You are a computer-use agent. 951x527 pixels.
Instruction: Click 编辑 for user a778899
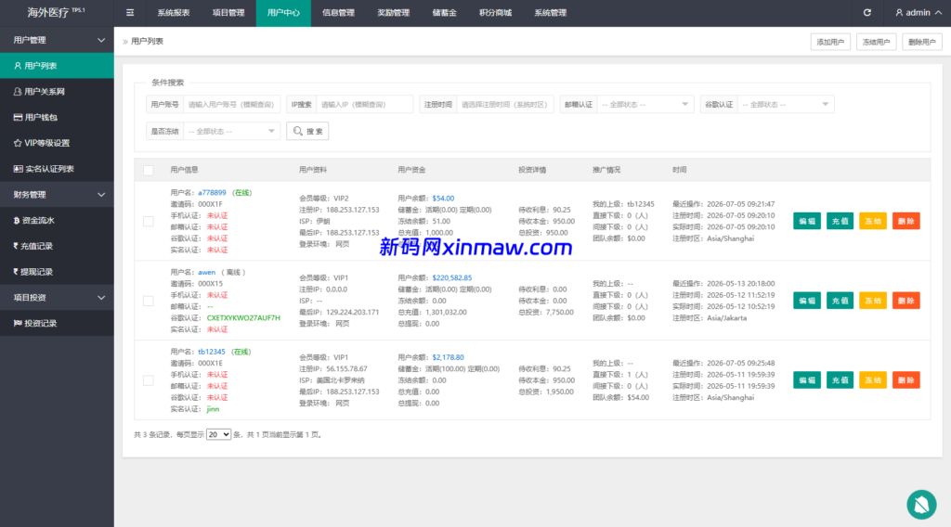pyautogui.click(x=807, y=221)
